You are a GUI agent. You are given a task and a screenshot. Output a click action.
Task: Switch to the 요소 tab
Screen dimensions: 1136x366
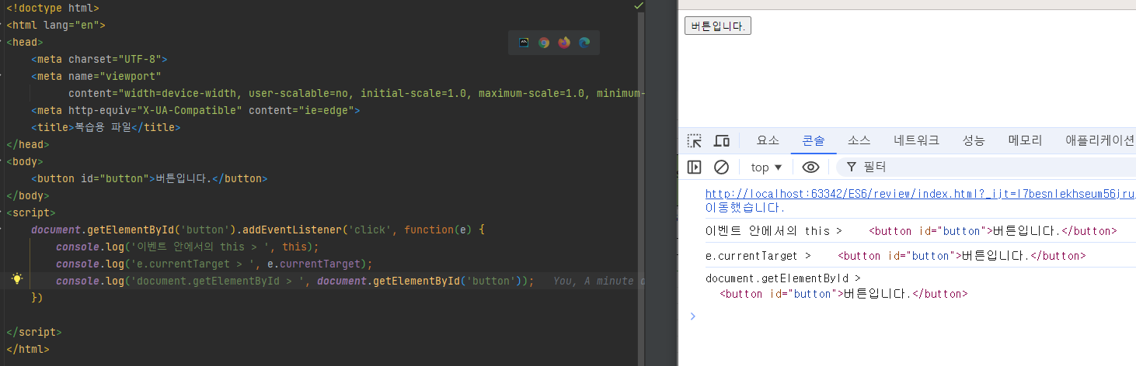(768, 140)
